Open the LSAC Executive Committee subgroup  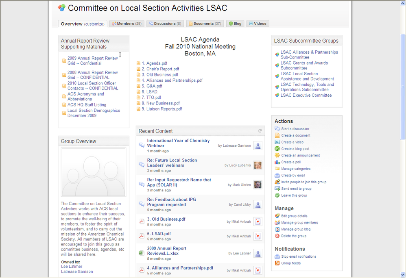(306, 96)
